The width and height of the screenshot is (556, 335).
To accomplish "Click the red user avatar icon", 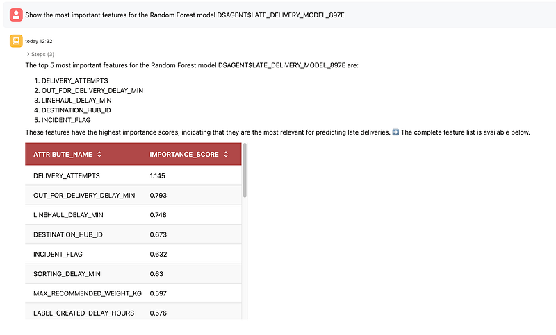I will click(15, 15).
